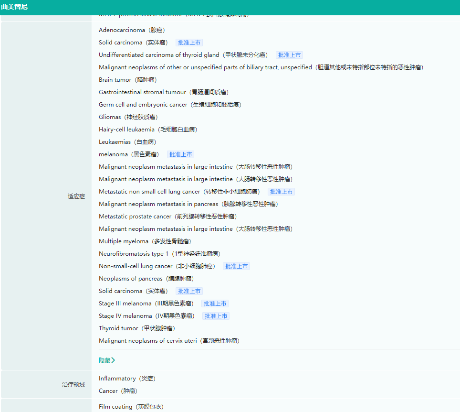Click Inflammatory (炎症) therapeutic area

[x=127, y=379]
